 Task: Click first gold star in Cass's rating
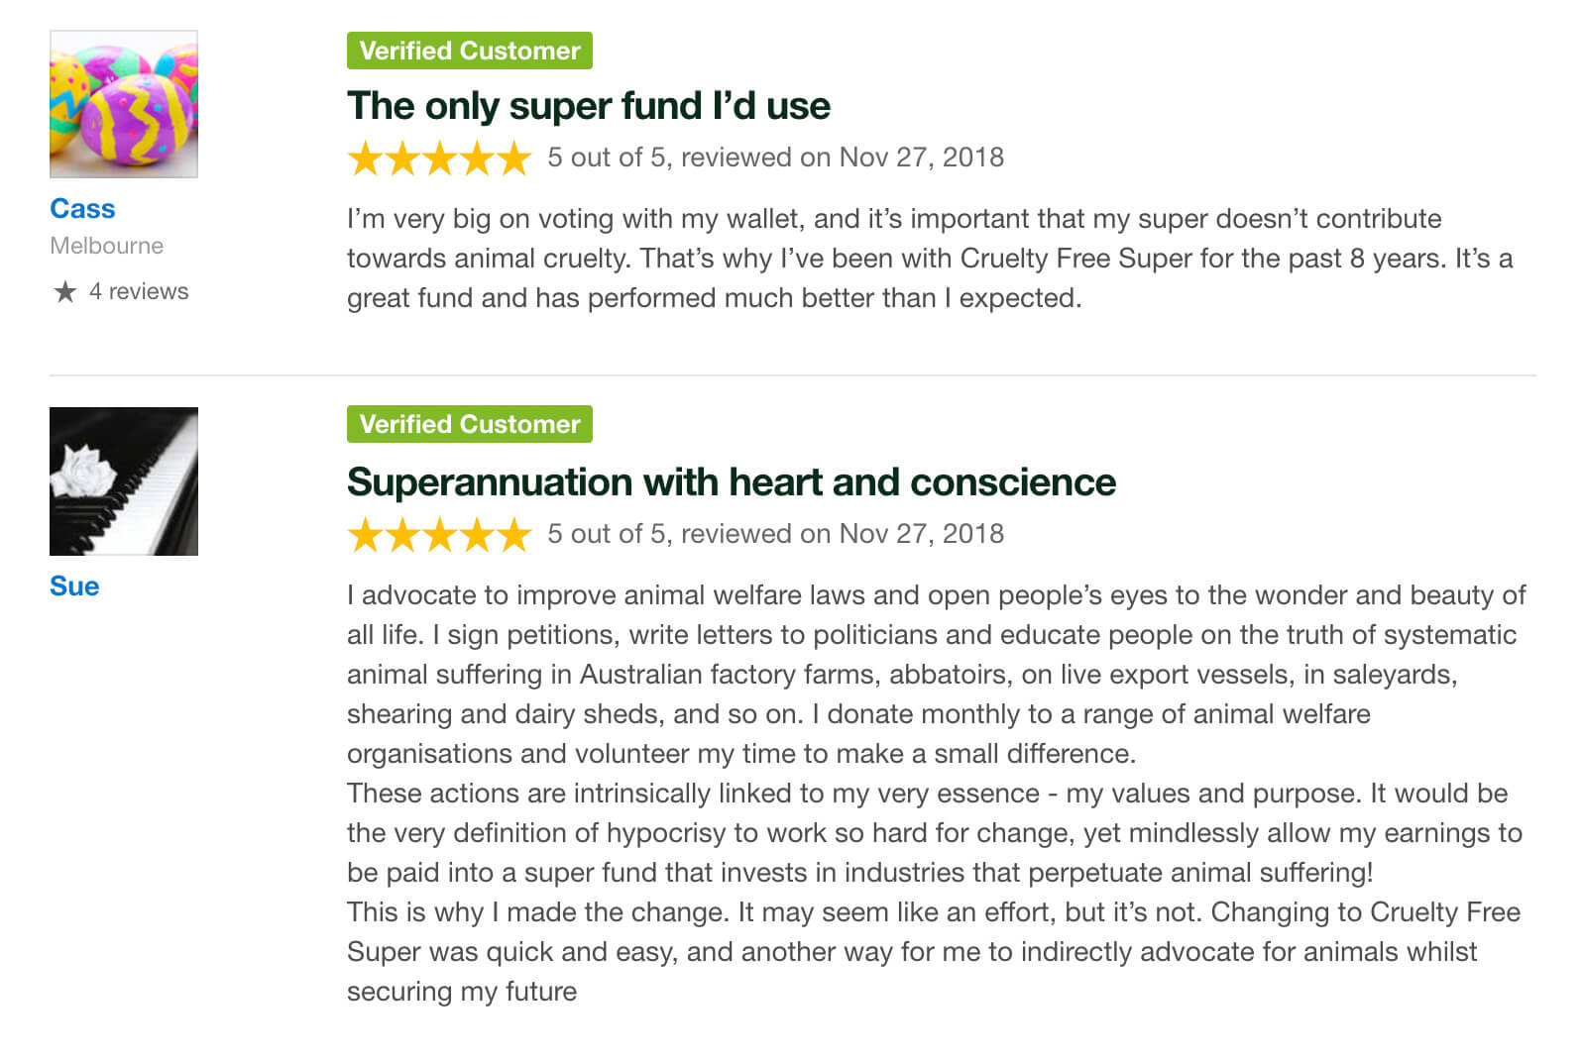[366, 159]
